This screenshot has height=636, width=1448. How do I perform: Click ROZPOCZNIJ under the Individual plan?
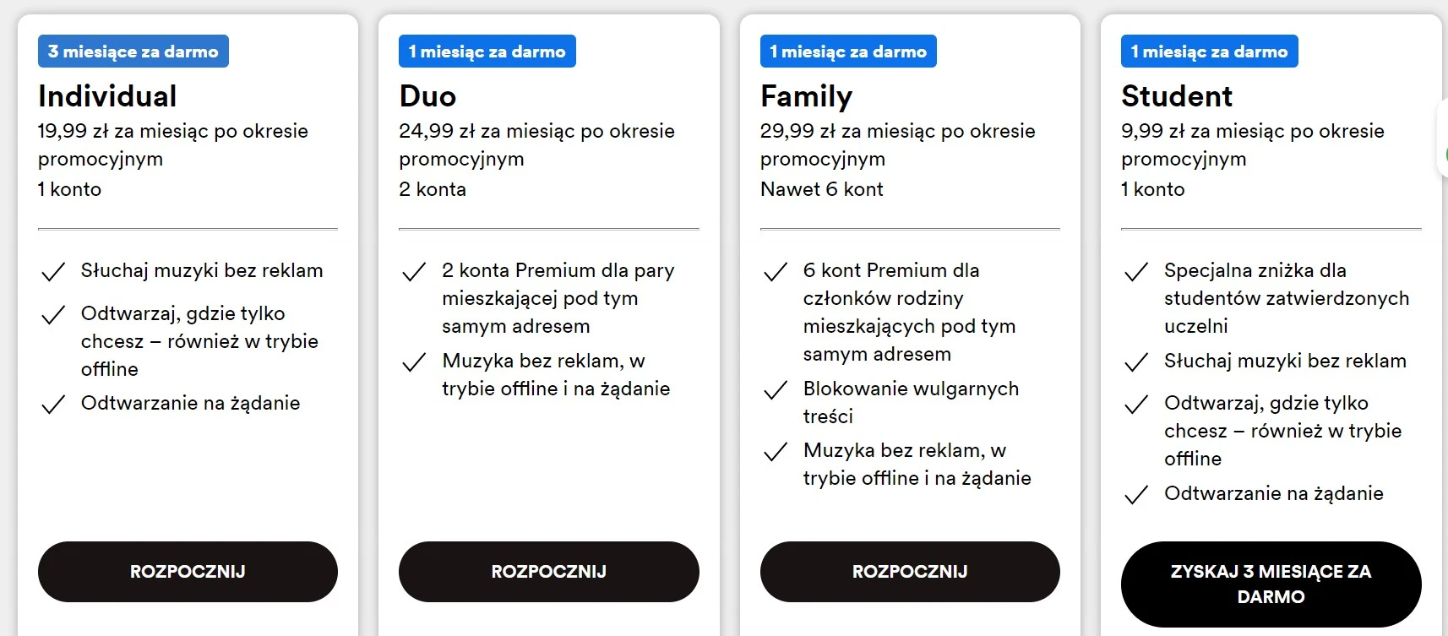(188, 572)
